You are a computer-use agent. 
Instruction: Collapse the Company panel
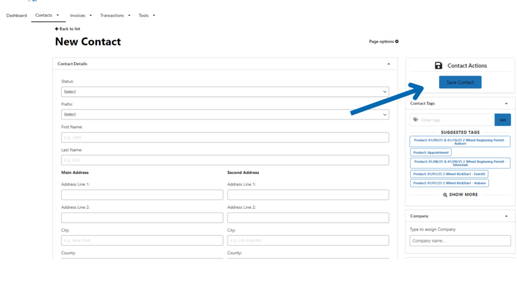506,216
